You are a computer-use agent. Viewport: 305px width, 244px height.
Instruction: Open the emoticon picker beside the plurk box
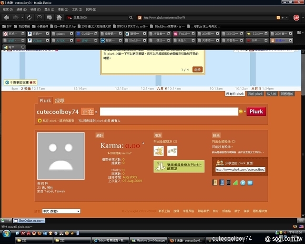pyautogui.click(x=241, y=112)
